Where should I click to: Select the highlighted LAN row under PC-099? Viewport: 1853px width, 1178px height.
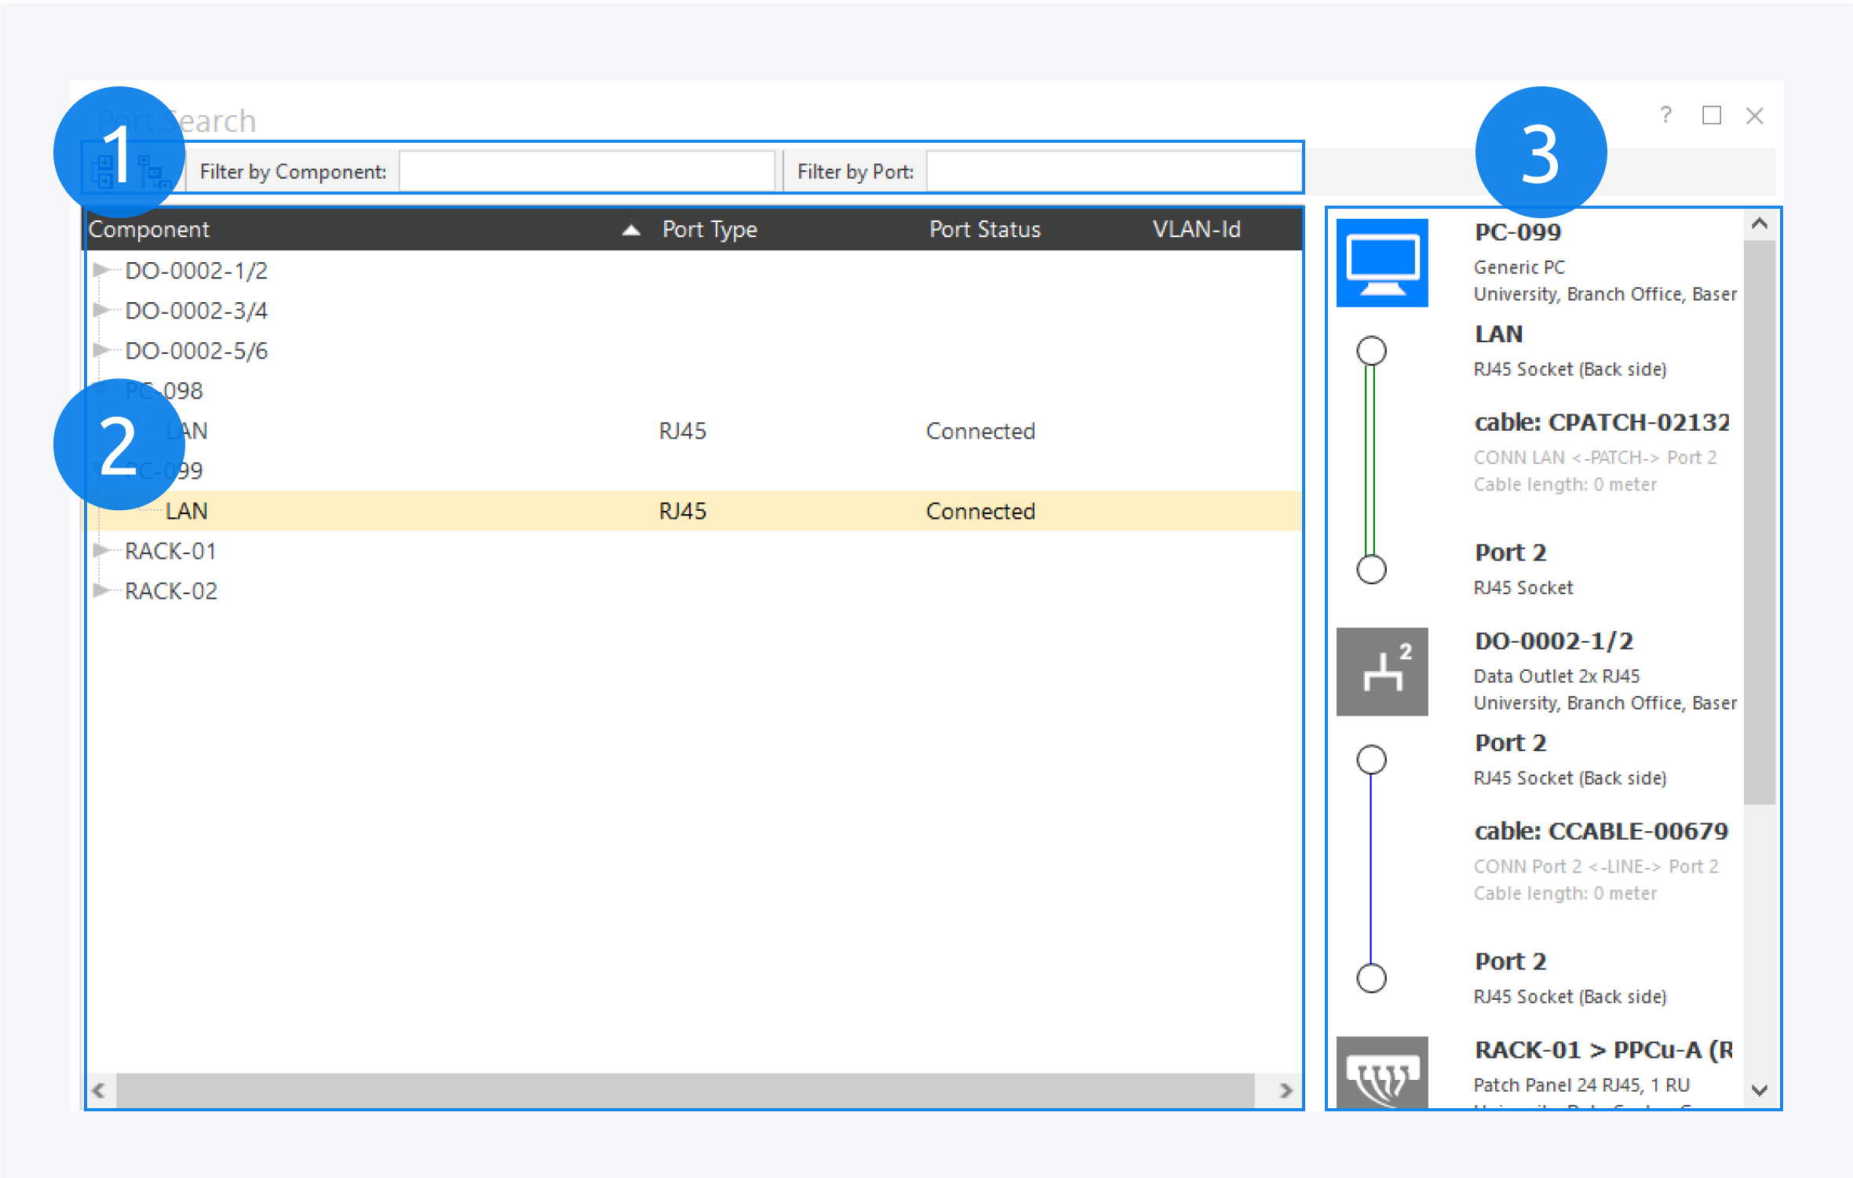pyautogui.click(x=187, y=511)
